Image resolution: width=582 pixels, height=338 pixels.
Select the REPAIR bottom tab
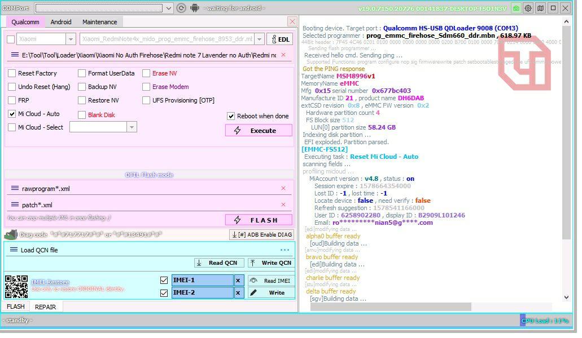[45, 307]
